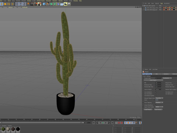Image resolution: width=177 pixels, height=133 pixels.
Task: Expand the View Clipping disclosure arrow
Action: pyautogui.click(x=143, y=103)
